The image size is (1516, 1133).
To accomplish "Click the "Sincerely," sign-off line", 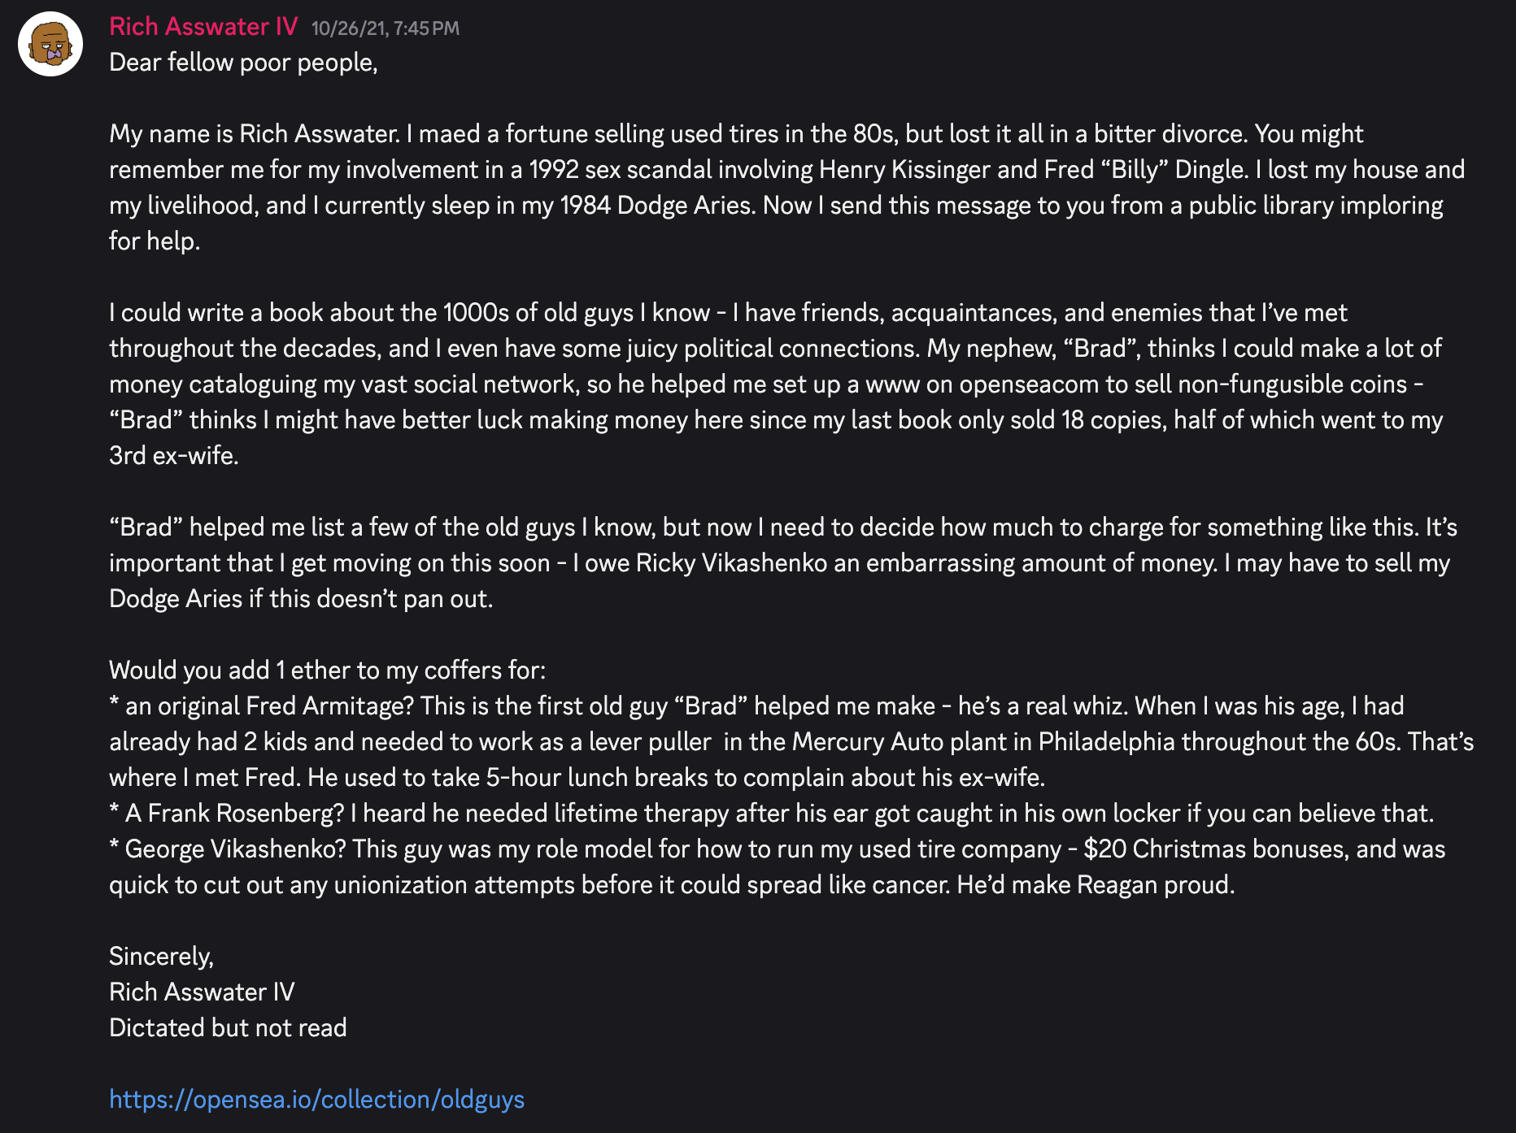I will coord(161,956).
